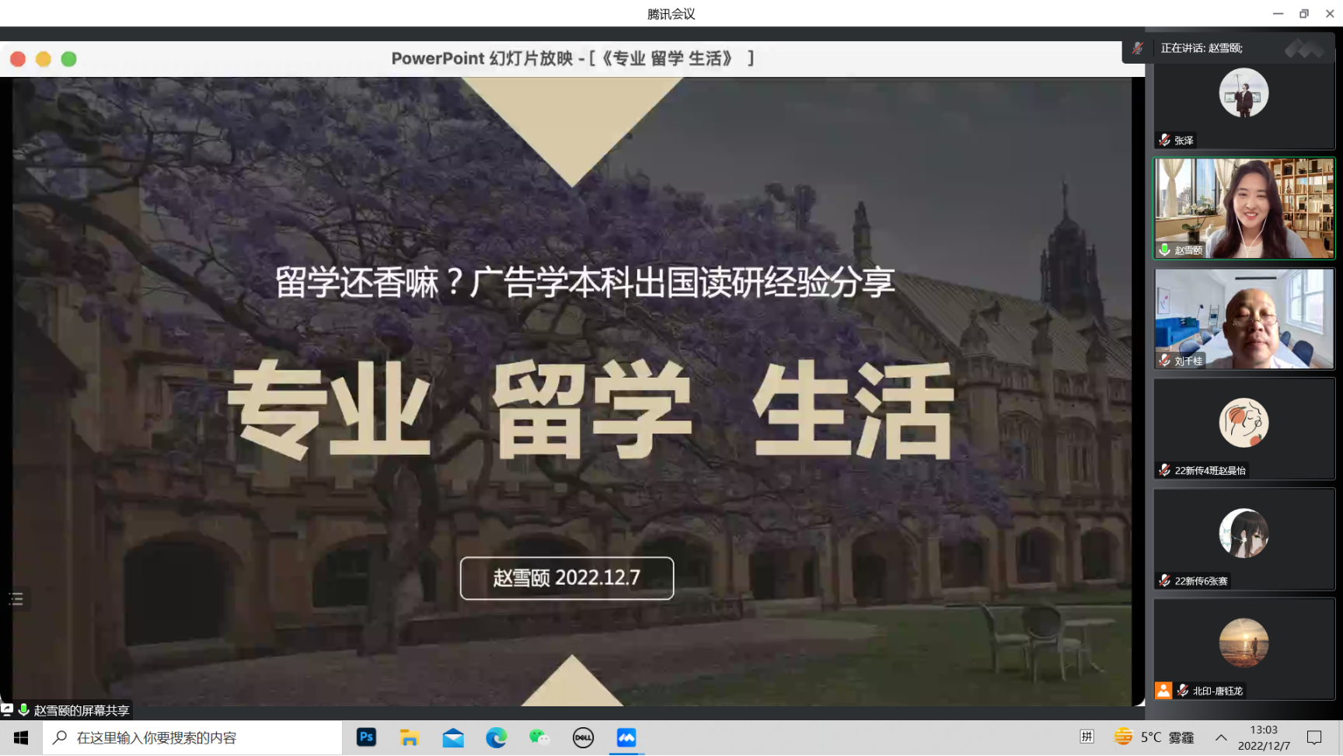This screenshot has height=756, width=1343.
Task: Restore down the 腾讯会议 window
Action: click(1304, 13)
